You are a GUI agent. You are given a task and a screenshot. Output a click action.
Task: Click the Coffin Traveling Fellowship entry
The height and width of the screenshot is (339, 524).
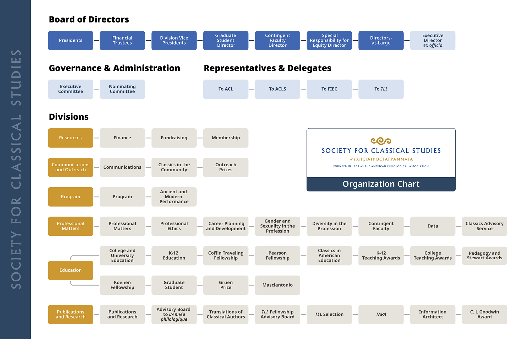pos(226,256)
